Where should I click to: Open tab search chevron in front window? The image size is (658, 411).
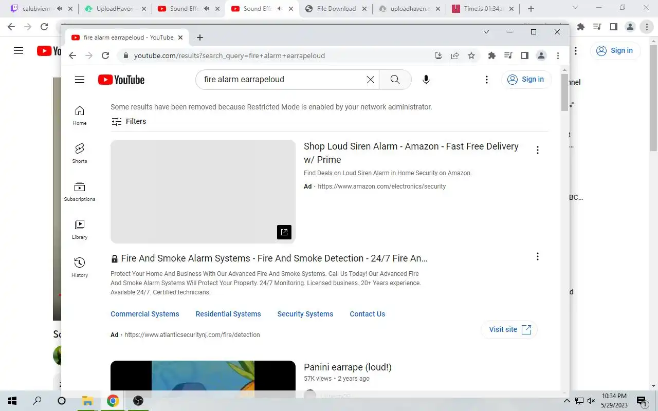486,32
